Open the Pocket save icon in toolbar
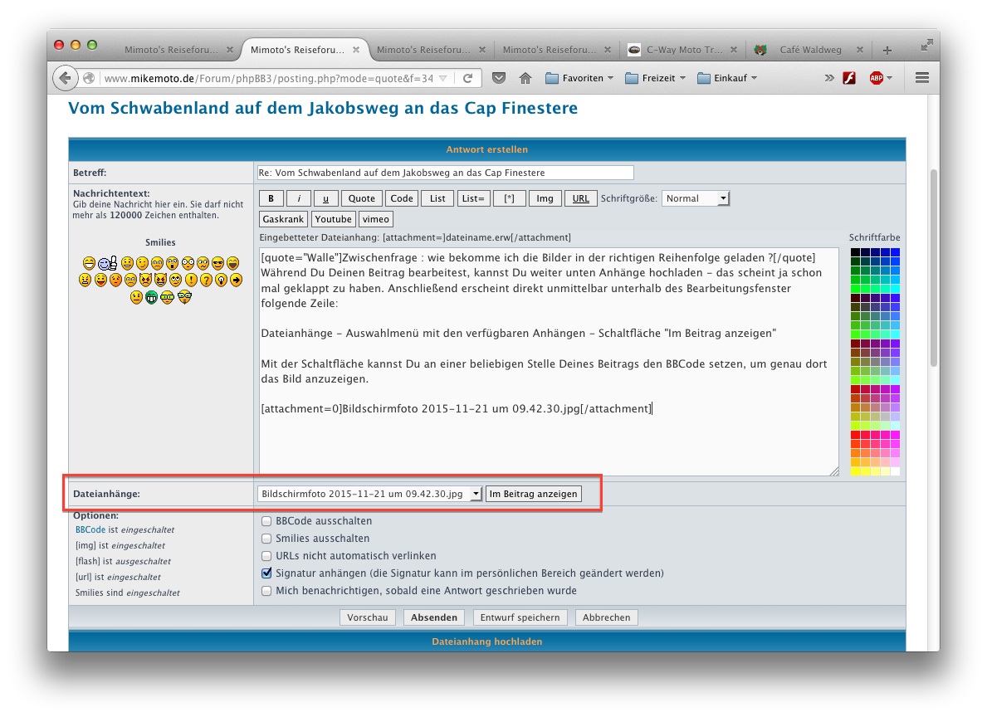Image resolution: width=987 pixels, height=717 pixels. pyautogui.click(x=498, y=78)
